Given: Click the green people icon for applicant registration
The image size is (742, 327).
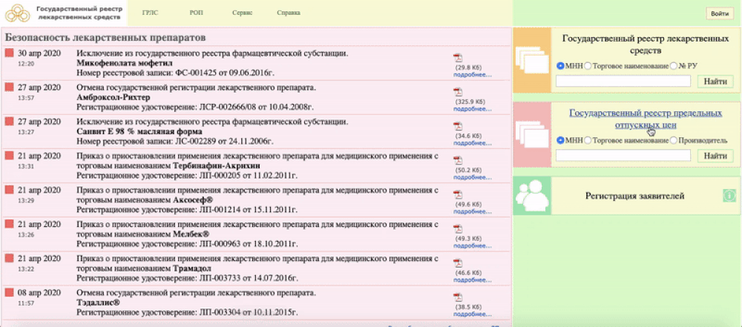Looking at the screenshot, I should (532, 196).
